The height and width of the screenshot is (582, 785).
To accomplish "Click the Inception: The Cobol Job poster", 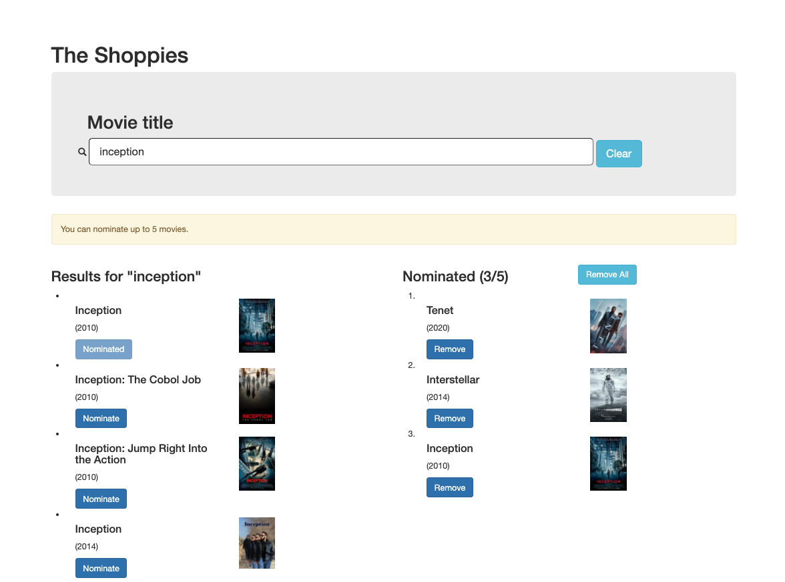I will pyautogui.click(x=257, y=396).
